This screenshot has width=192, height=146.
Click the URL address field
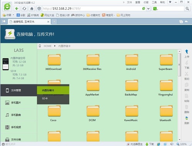click(x=91, y=8)
